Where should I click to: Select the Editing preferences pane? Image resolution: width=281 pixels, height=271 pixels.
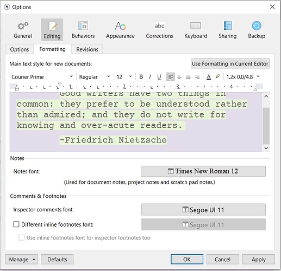(x=52, y=30)
